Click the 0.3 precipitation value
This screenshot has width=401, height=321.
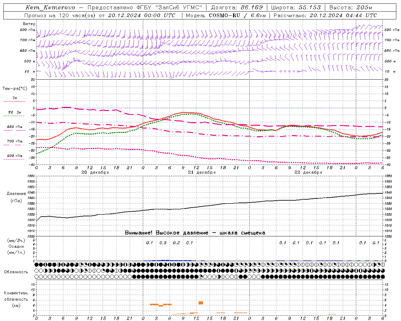coord(163,243)
